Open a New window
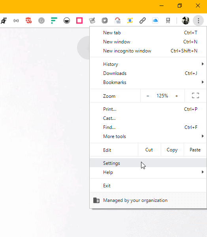The width and height of the screenshot is (207, 237). point(148,42)
